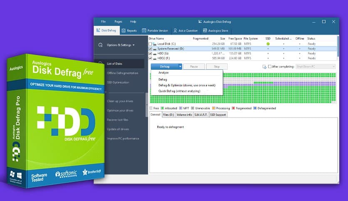The height and width of the screenshot is (201, 348).
Task: Click the Fragmented red legend swatch
Action: coord(233,108)
